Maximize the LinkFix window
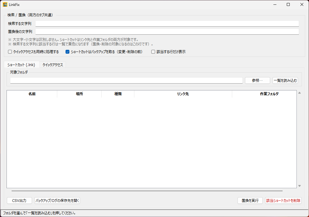This screenshot has width=309, height=217. 288,4
